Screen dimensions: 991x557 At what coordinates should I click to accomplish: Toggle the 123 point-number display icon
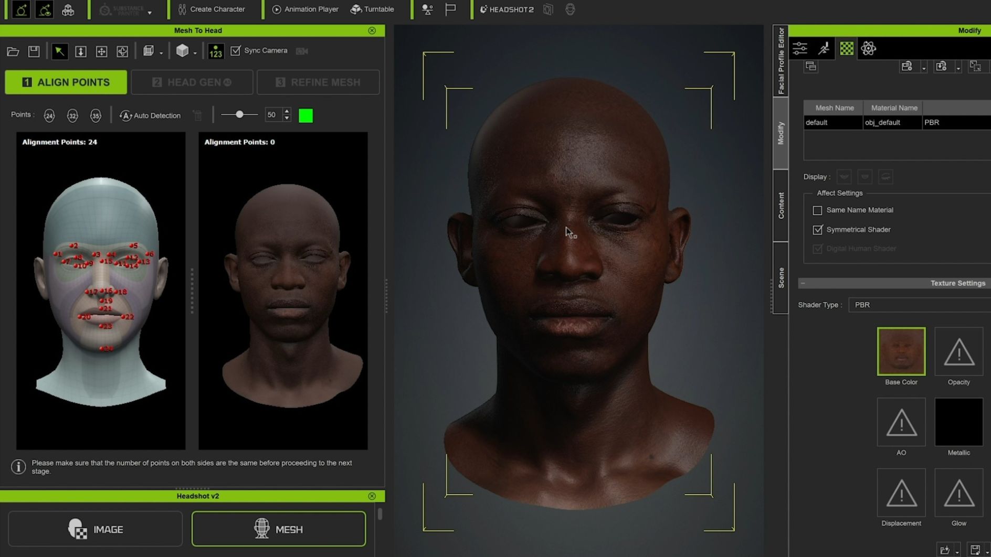point(216,51)
